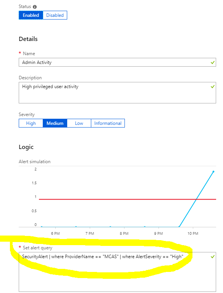Click the 9 PM label on the chart axis
The height and width of the screenshot is (293, 223).
click(158, 233)
